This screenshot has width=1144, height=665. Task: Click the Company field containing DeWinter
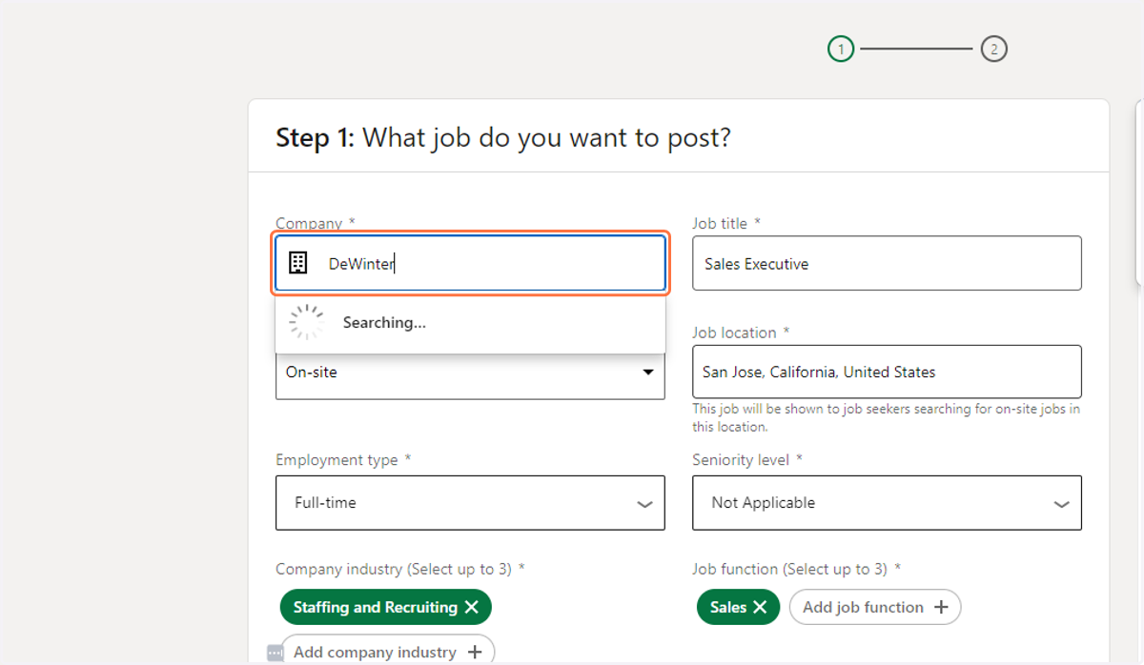[470, 264]
